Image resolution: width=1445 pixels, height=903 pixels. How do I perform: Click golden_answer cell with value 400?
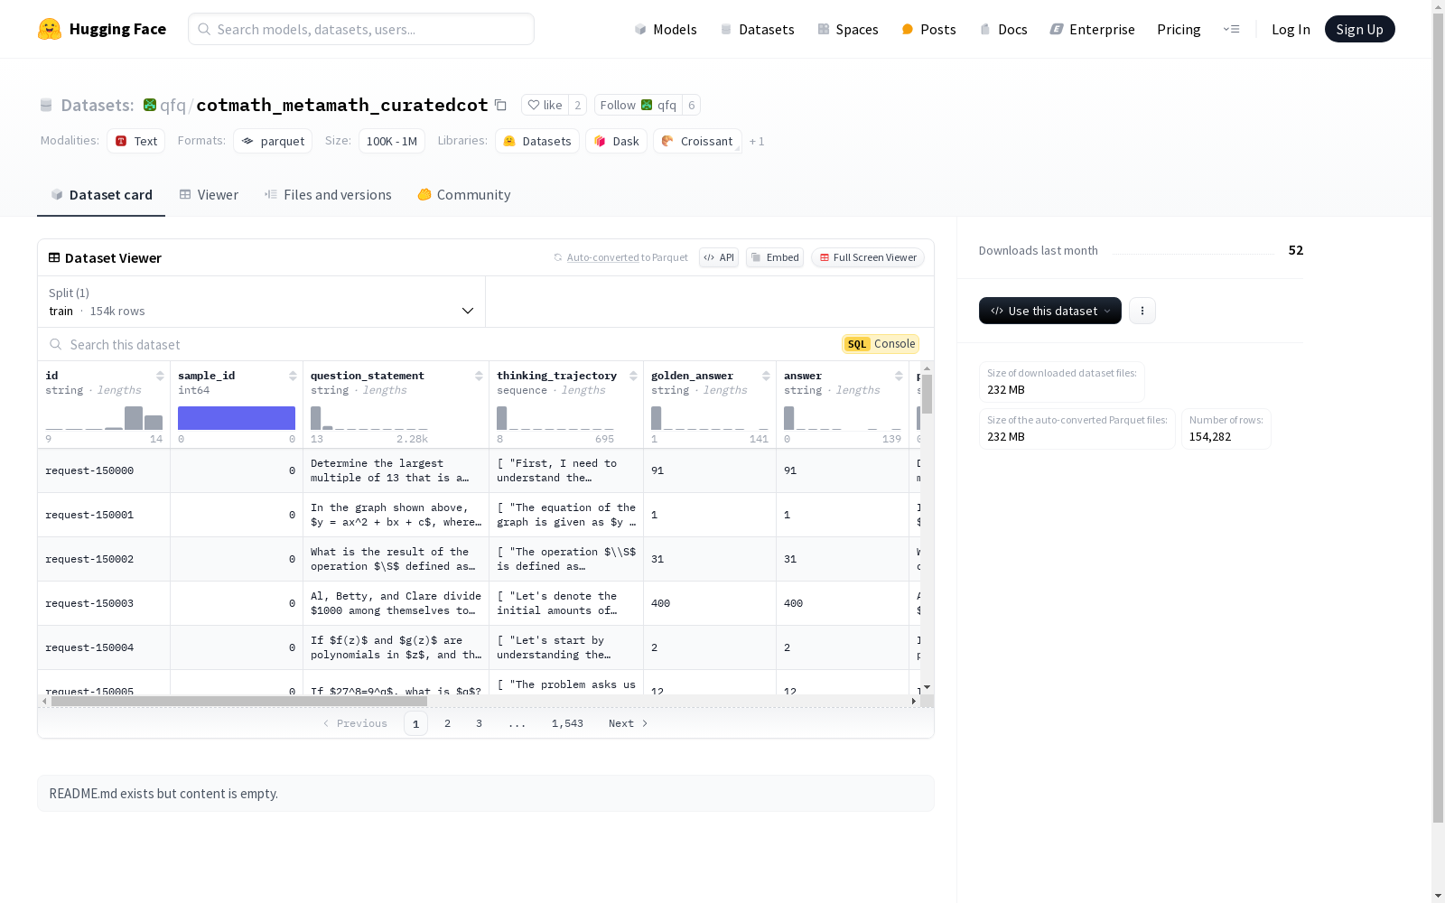[710, 603]
